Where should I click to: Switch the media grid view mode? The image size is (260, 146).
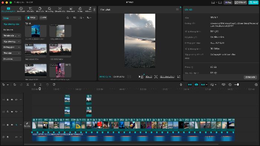[75, 18]
